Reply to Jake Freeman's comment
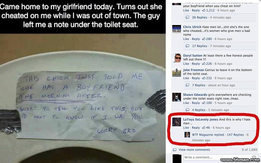 pos(196,78)
